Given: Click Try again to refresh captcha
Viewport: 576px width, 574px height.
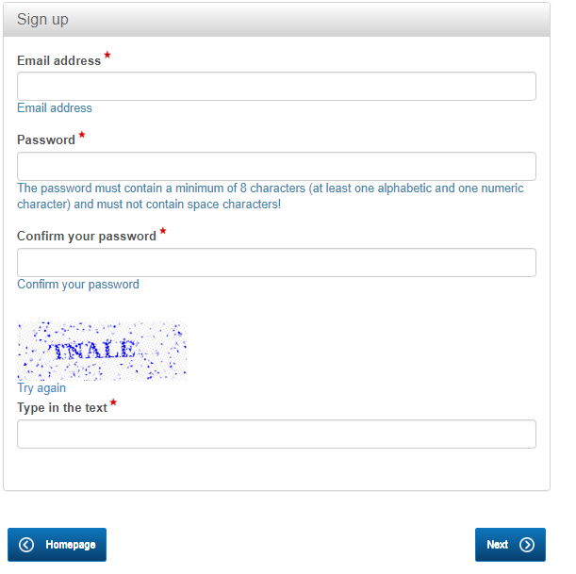Looking at the screenshot, I should point(41,388).
